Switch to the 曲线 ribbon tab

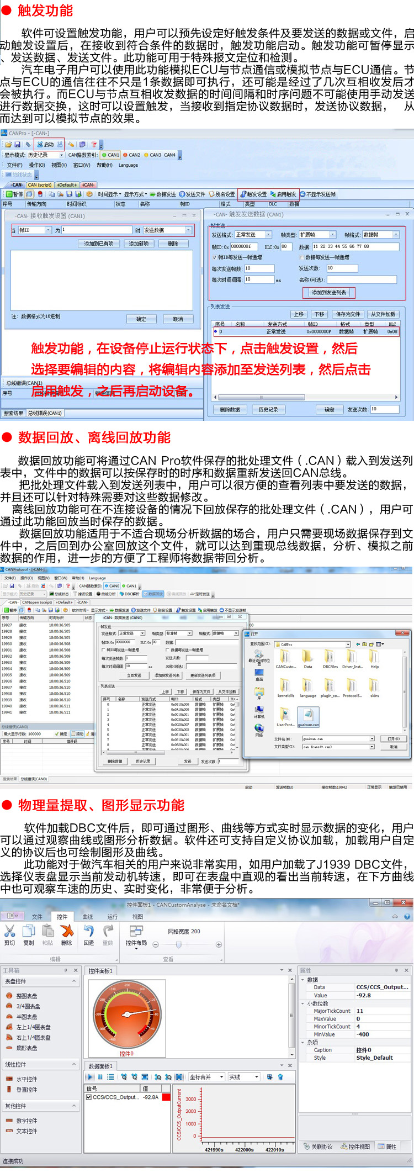click(87, 917)
